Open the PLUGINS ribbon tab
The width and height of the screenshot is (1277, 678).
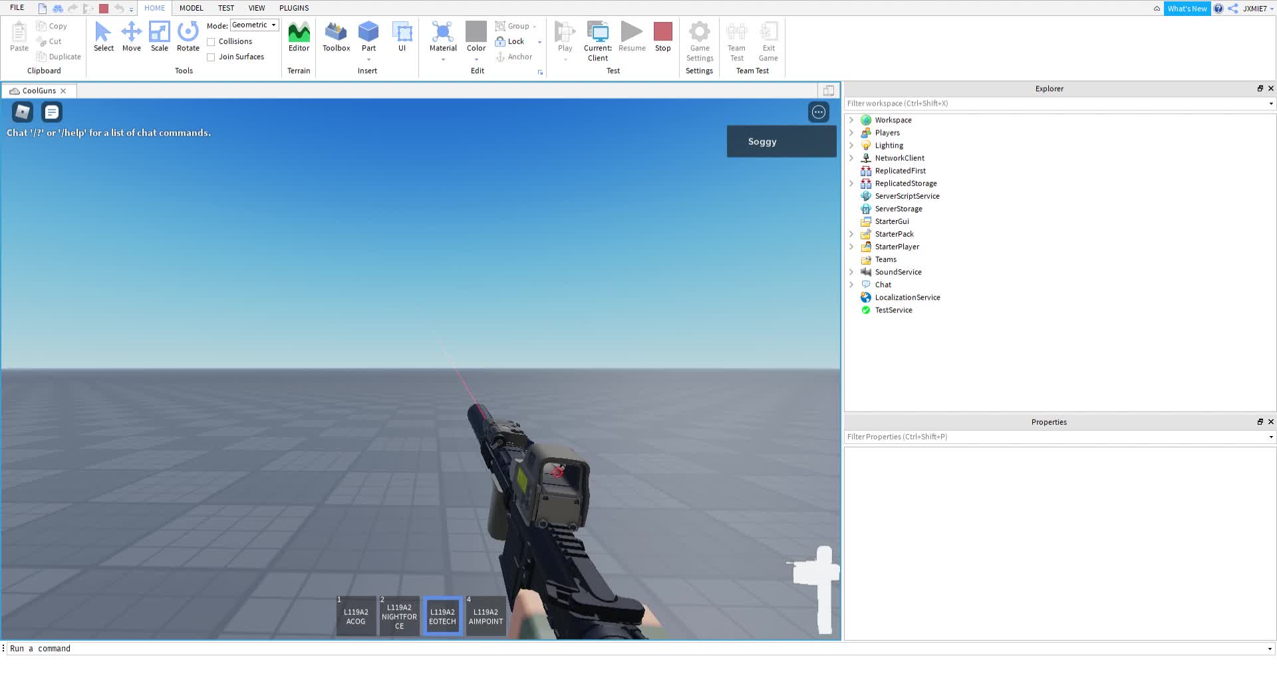click(294, 8)
